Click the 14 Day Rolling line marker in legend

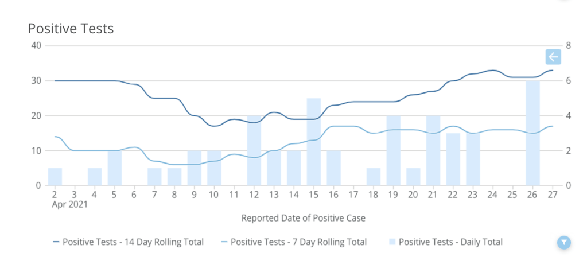[x=56, y=242]
